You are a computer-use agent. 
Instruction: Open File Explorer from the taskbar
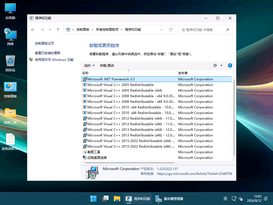117,199
